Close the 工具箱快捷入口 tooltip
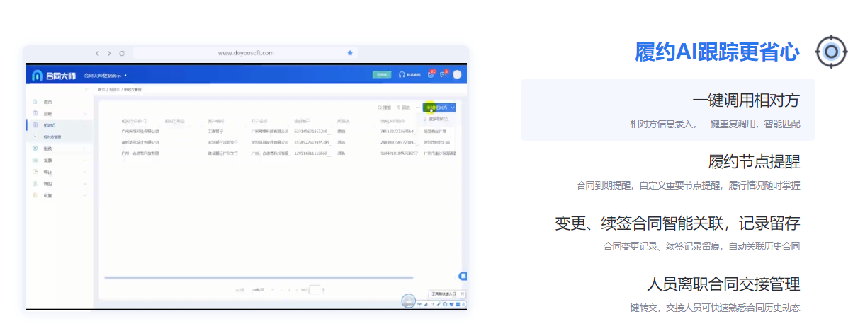Image resolution: width=853 pixels, height=331 pixels. click(463, 293)
